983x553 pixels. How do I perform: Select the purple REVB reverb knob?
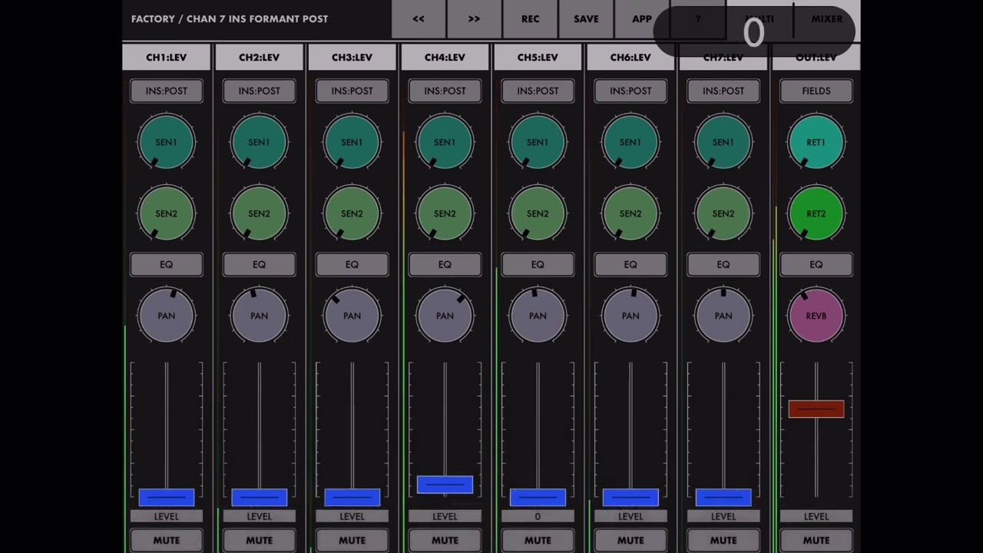click(816, 316)
